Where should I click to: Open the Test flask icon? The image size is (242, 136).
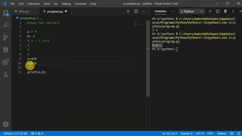(6, 74)
